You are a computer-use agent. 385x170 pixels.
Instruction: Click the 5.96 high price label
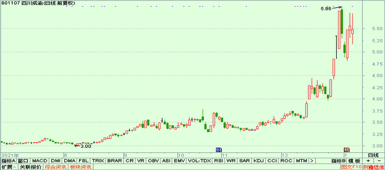click(x=326, y=8)
